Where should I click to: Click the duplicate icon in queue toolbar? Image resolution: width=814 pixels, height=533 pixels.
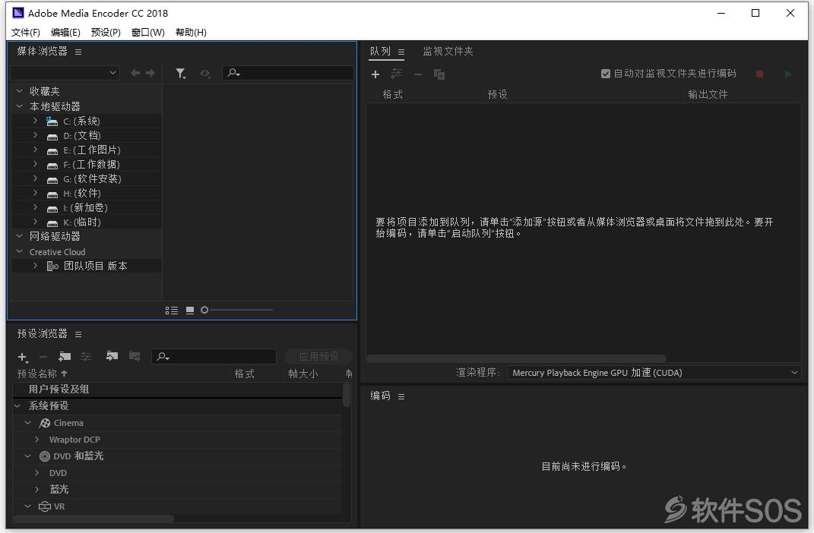[439, 74]
